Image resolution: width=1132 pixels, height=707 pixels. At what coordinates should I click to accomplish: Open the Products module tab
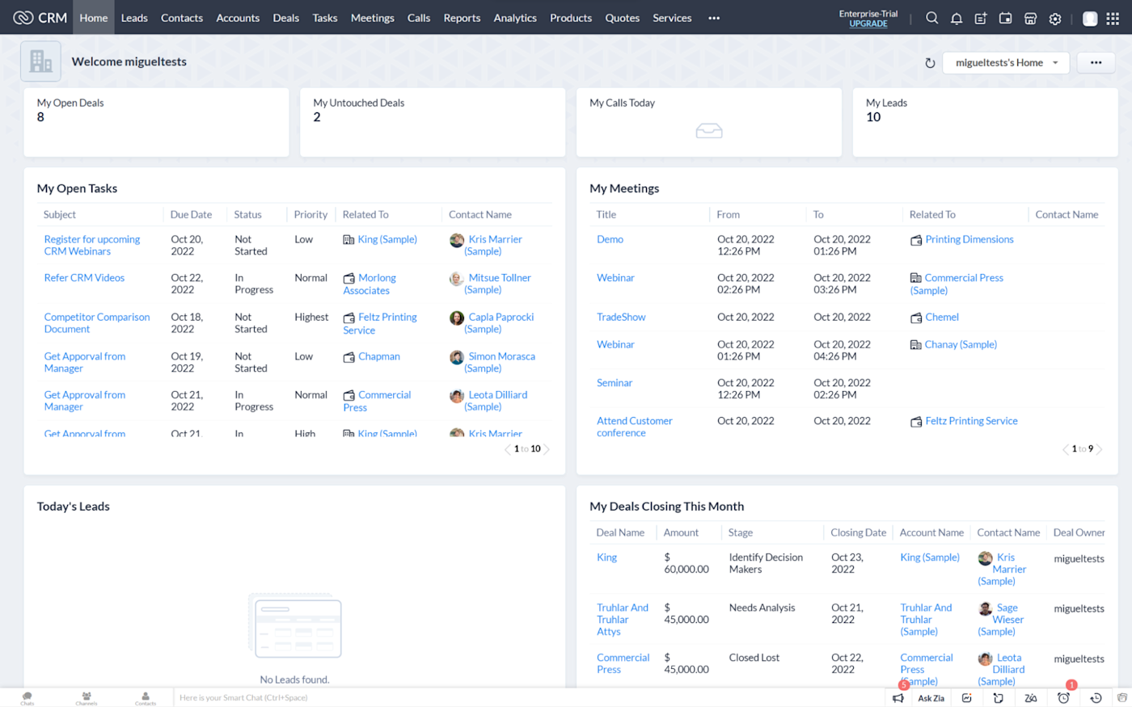coord(571,18)
